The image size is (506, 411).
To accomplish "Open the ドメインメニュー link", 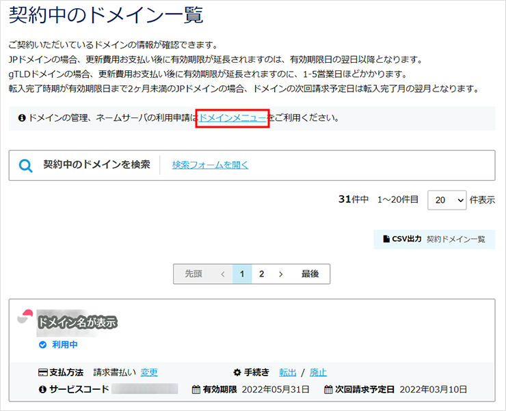I will (x=232, y=118).
